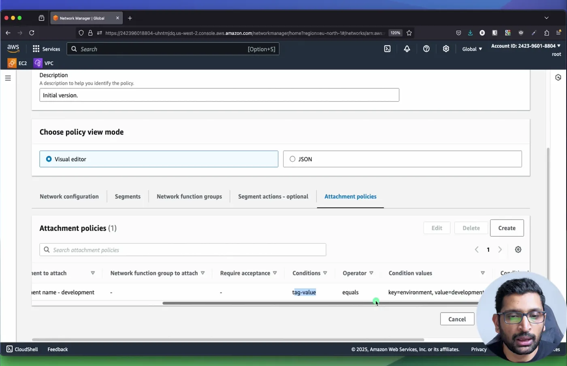The width and height of the screenshot is (567, 366).
Task: Click the attachment policies table horizontal scrollbar
Action: pyautogui.click(x=320, y=303)
